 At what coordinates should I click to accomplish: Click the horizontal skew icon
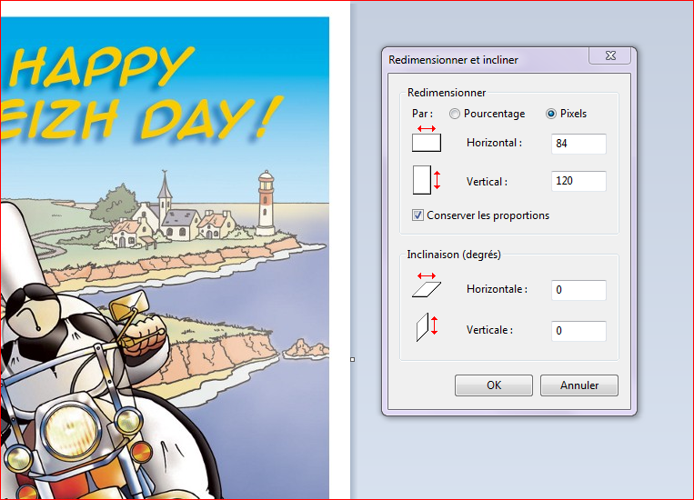pyautogui.click(x=427, y=285)
